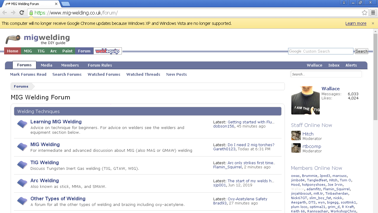
Task: Open the user link Gareth0123
Action: [224, 149]
